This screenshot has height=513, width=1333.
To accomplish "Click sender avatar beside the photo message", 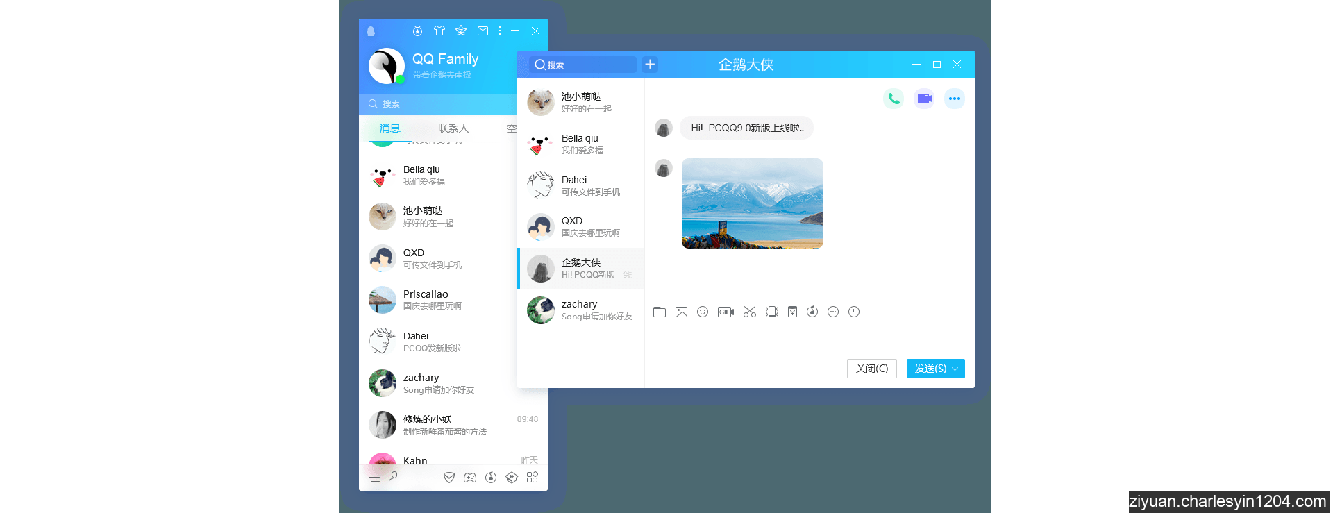I will coord(664,168).
